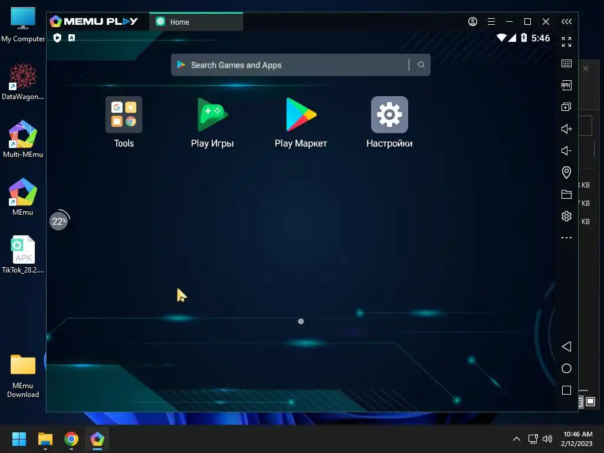
Task: Open the Tools folder in MEmu
Action: [x=124, y=123]
